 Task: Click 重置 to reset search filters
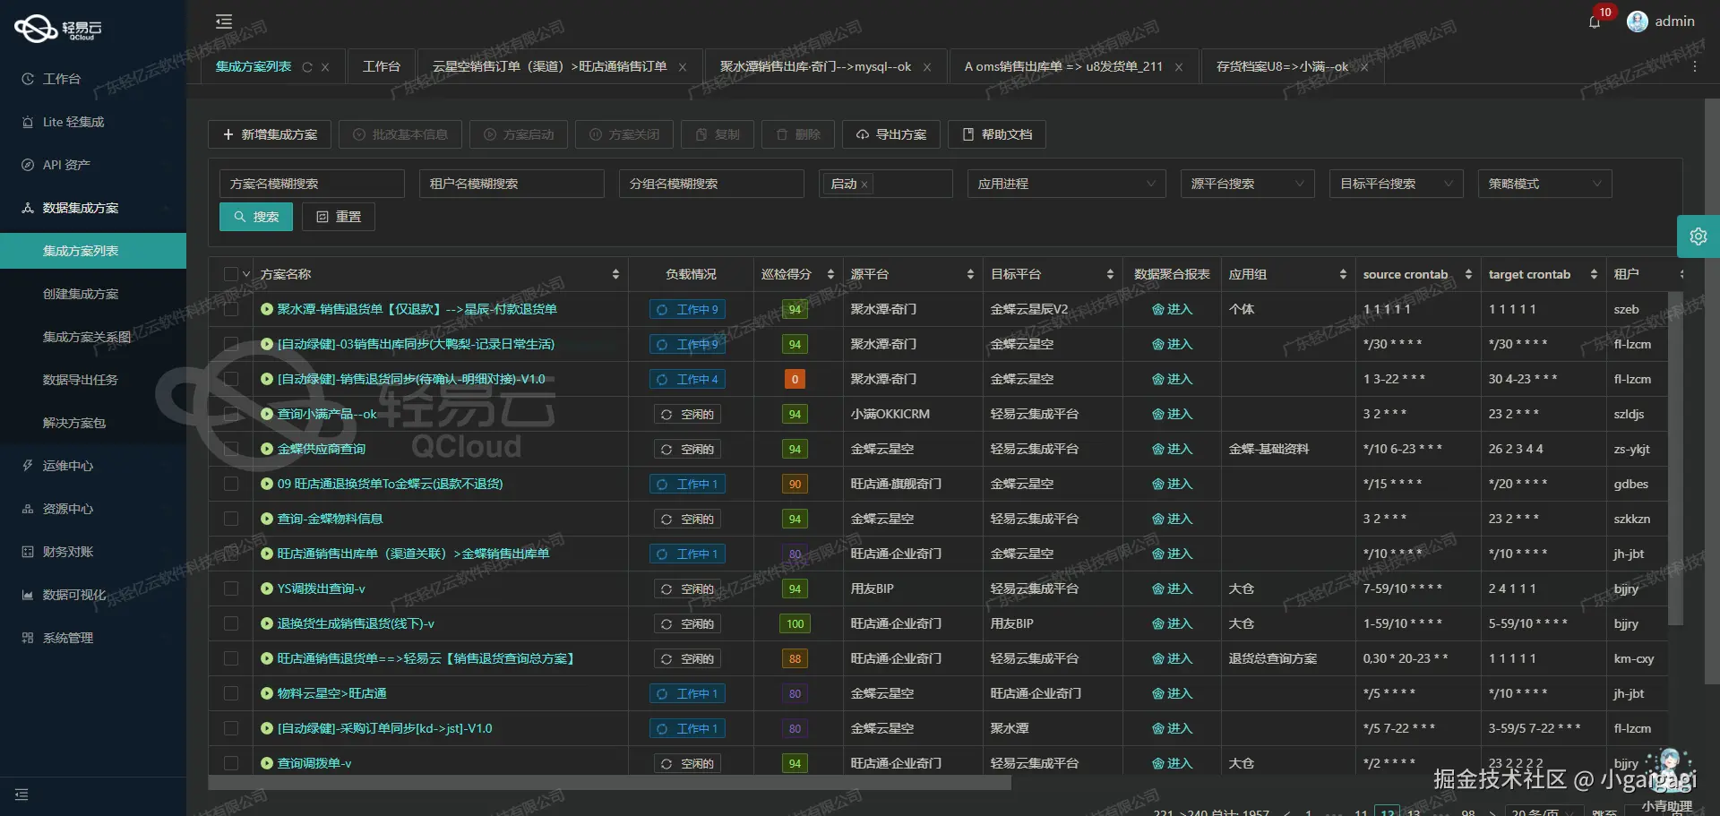pos(338,216)
